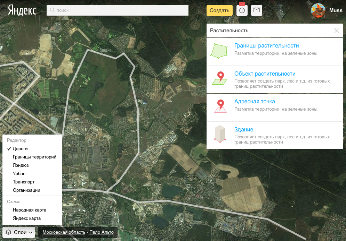Click the Схема section header
The image size is (346, 241).
pos(14,201)
